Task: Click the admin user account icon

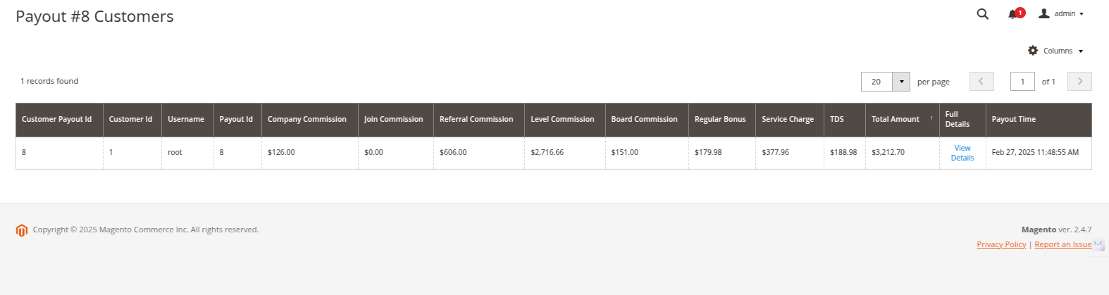Action: (x=1044, y=13)
